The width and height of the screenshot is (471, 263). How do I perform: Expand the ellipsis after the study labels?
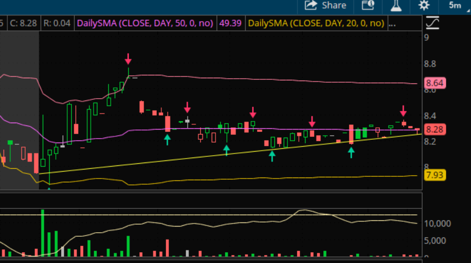pos(392,24)
